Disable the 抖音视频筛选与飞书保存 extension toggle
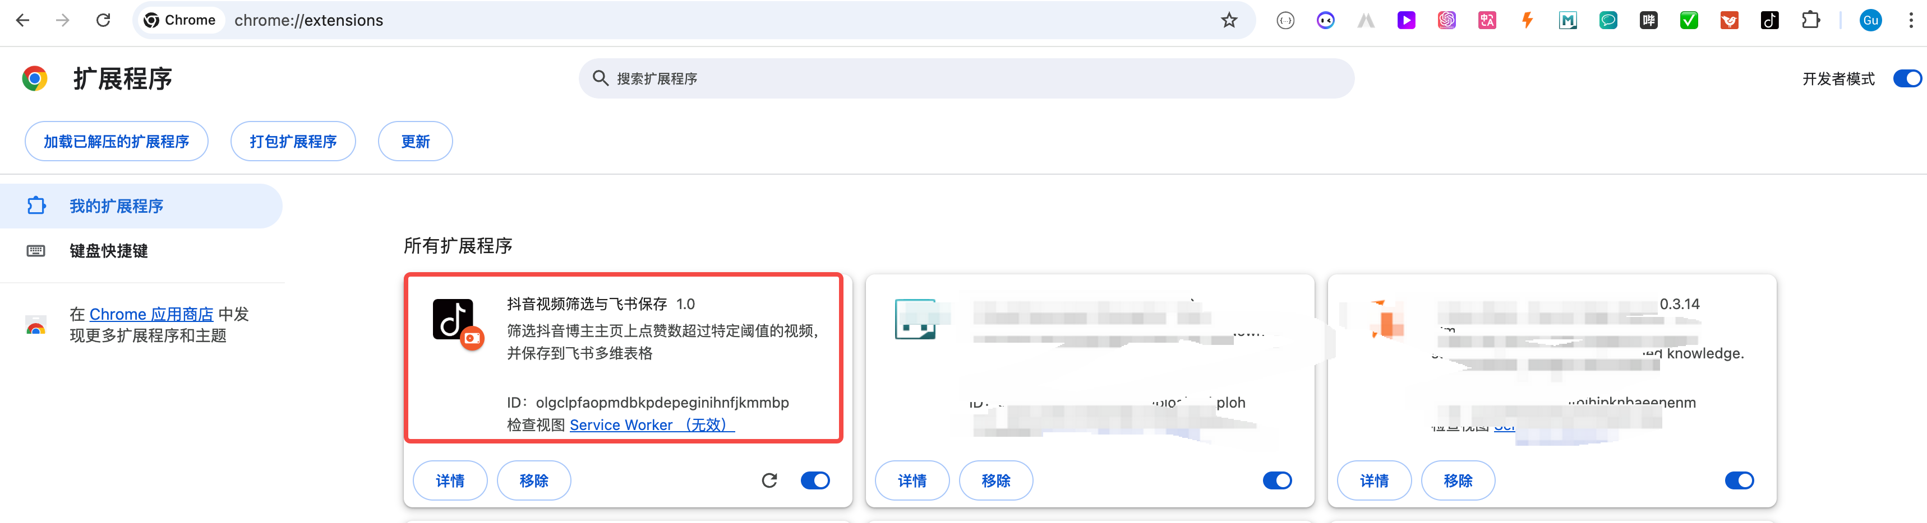1927x523 pixels. click(815, 480)
